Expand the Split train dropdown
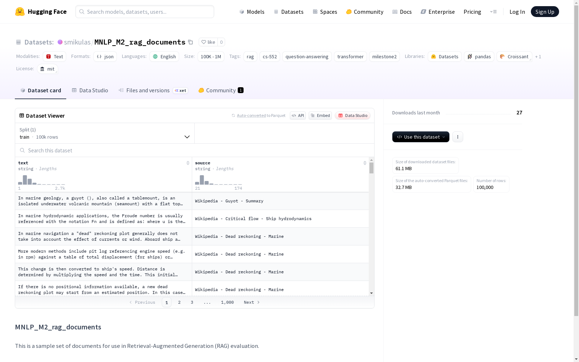This screenshot has height=362, width=579. tap(105, 133)
